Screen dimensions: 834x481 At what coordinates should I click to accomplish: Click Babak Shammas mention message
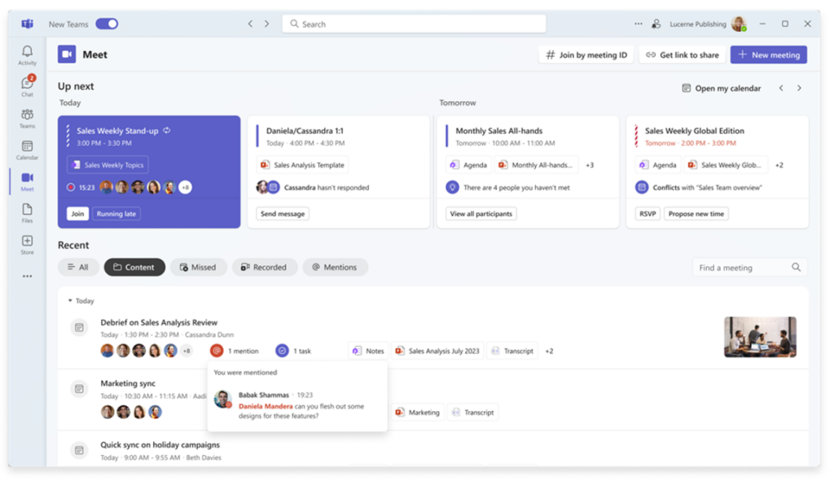[x=297, y=405]
